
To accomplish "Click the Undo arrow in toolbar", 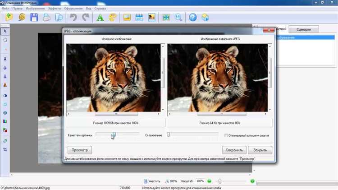I will tap(74, 18).
